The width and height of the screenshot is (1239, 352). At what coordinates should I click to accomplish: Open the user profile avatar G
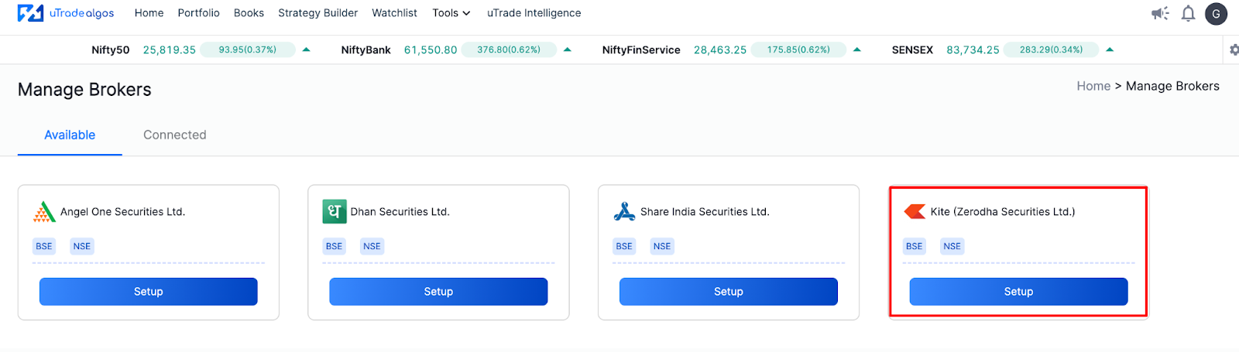click(1216, 14)
